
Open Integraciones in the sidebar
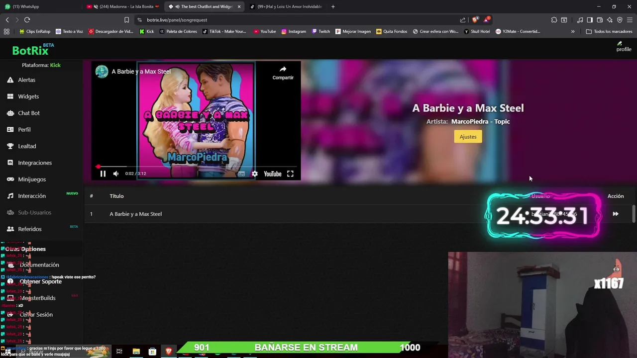[35, 163]
